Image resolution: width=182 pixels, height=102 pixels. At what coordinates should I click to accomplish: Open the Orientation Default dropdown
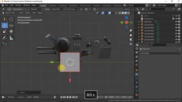pos(35,9)
